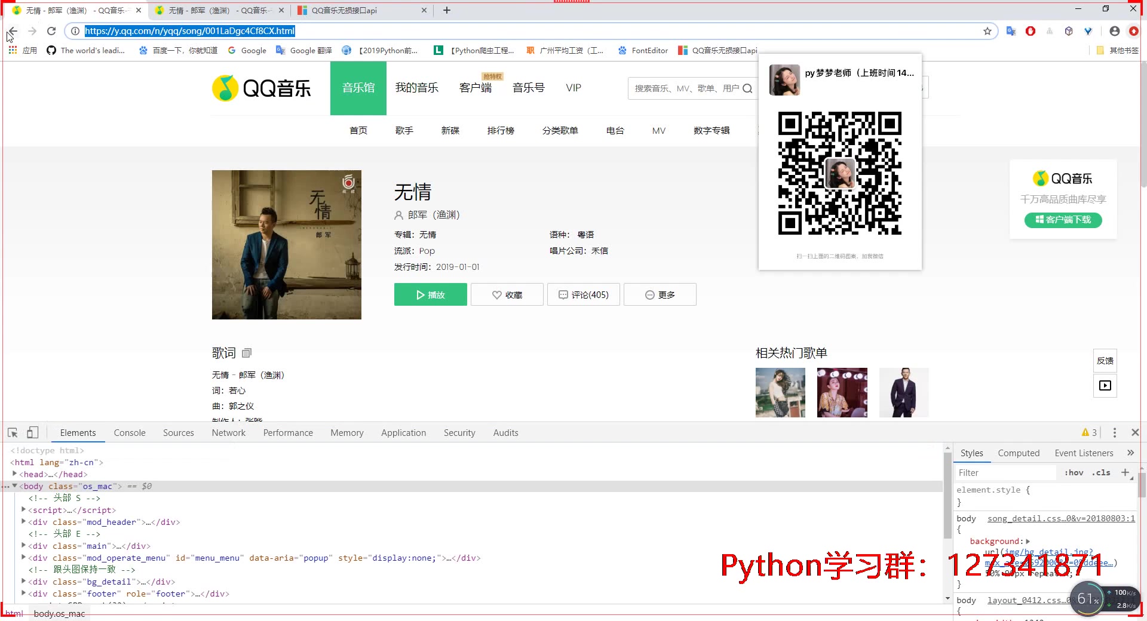Select the 音乐馆 navigation tab
The image size is (1147, 621).
(358, 88)
